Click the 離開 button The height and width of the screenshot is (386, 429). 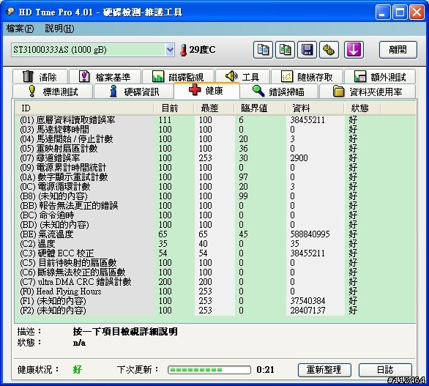click(398, 50)
